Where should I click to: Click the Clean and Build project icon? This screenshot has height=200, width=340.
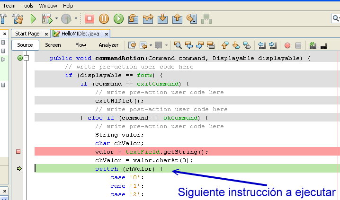18,19
